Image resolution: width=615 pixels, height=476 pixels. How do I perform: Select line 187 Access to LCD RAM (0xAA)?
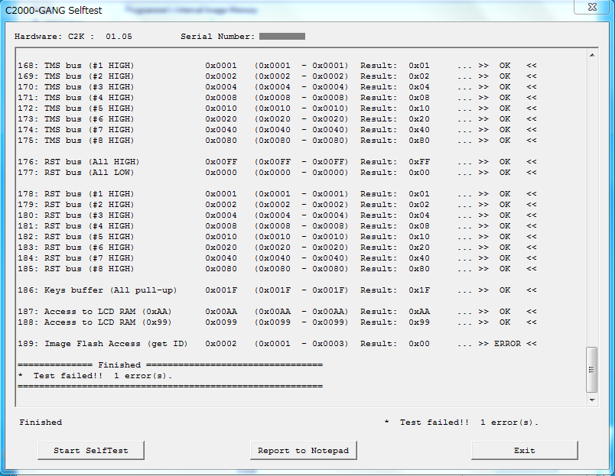pos(277,312)
